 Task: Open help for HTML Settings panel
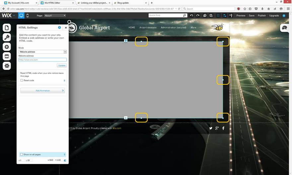tap(59, 27)
